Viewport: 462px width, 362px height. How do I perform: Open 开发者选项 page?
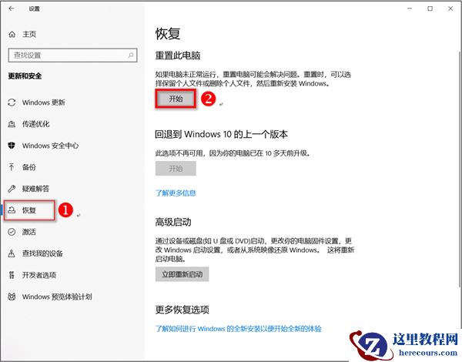tap(39, 275)
